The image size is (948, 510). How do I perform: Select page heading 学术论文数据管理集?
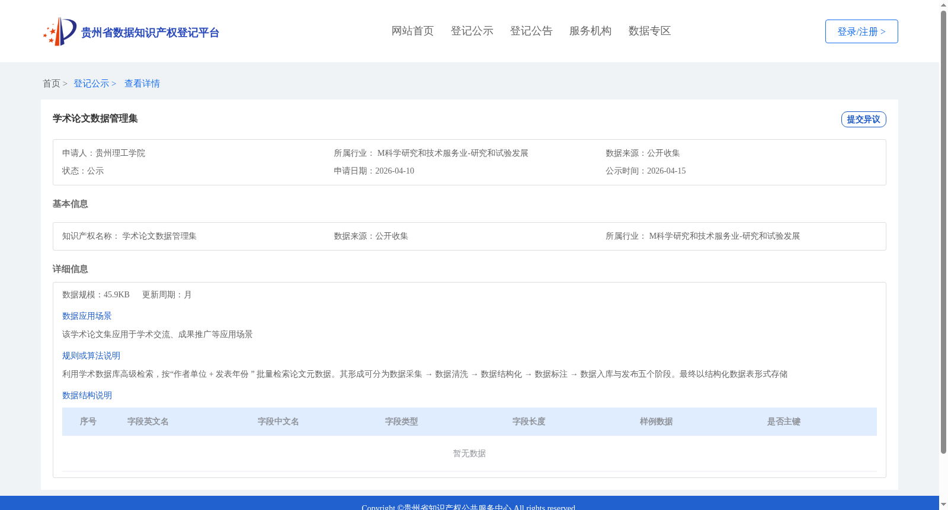point(95,118)
